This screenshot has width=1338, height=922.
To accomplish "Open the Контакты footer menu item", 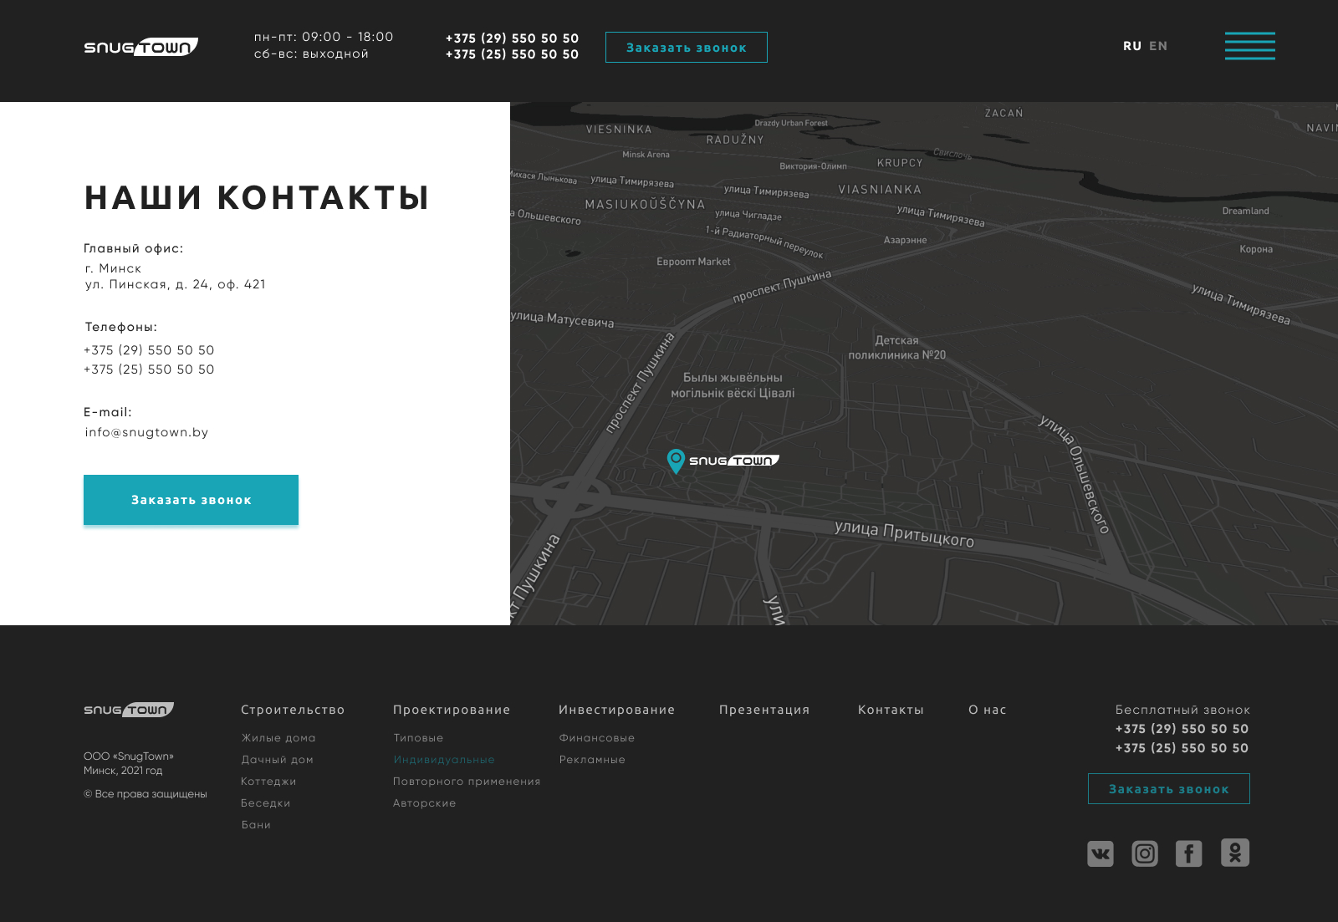I will (891, 710).
